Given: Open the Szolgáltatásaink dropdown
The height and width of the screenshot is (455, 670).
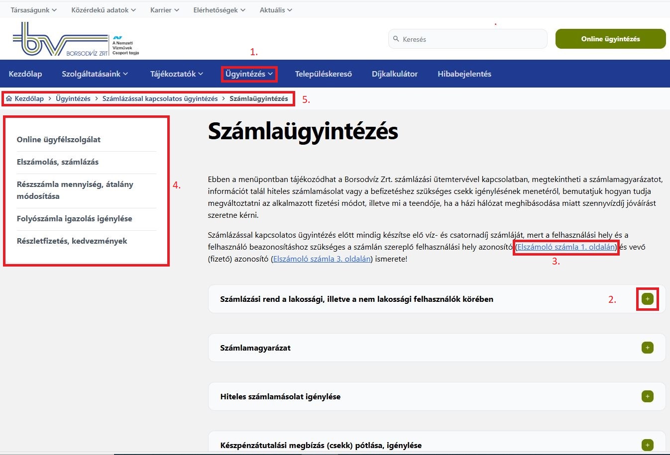Looking at the screenshot, I should [x=95, y=74].
